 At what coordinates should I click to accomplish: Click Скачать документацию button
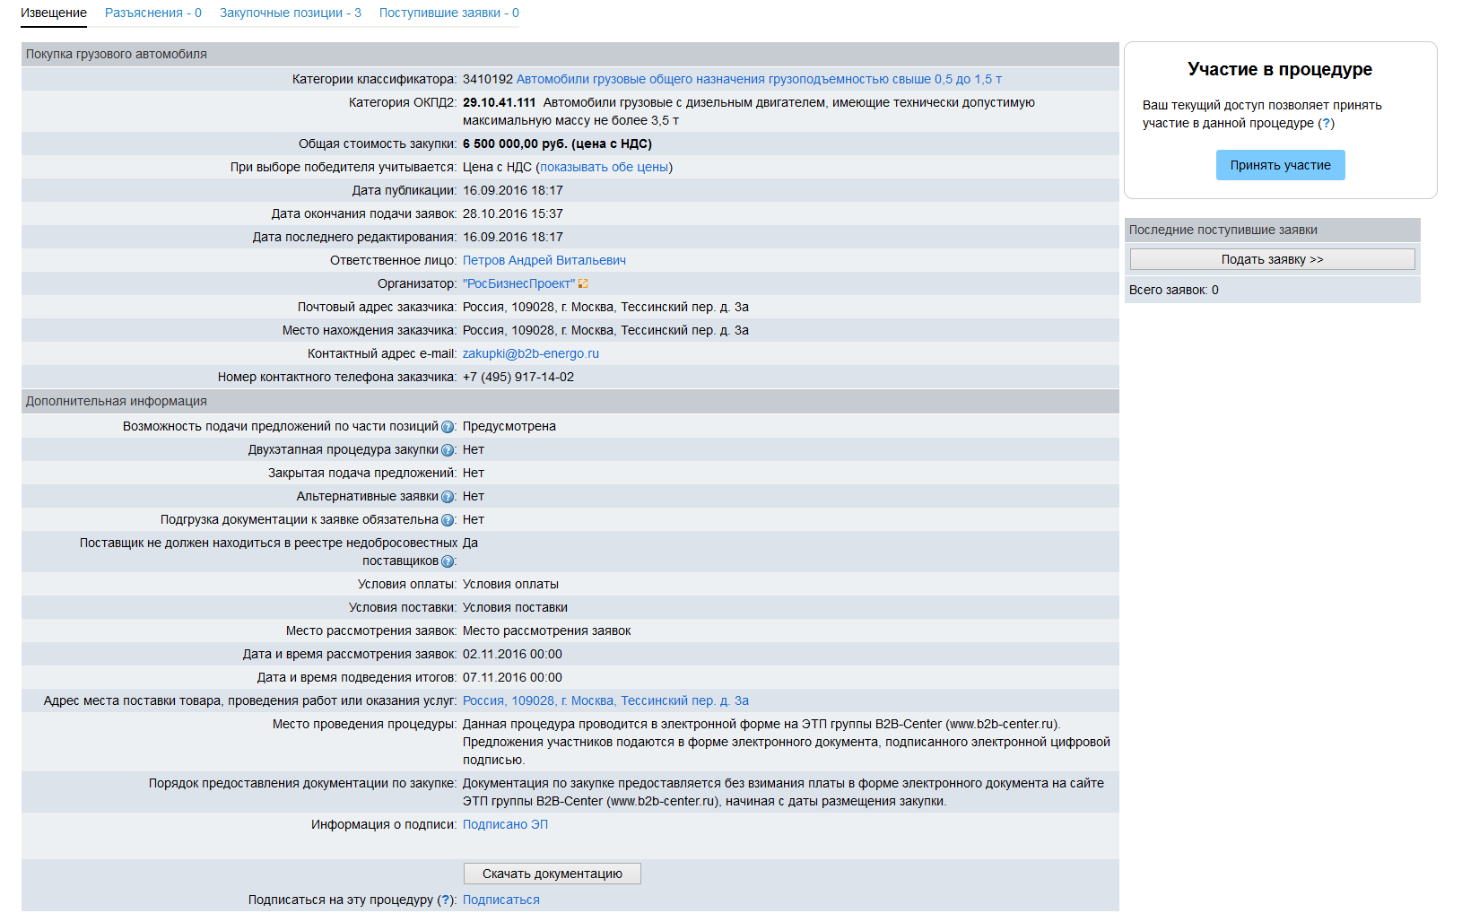coord(552,874)
